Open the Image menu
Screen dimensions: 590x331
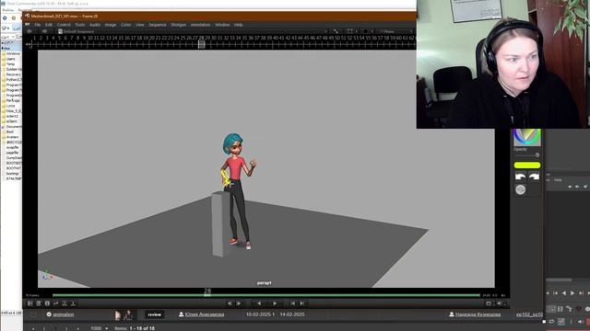[111, 25]
